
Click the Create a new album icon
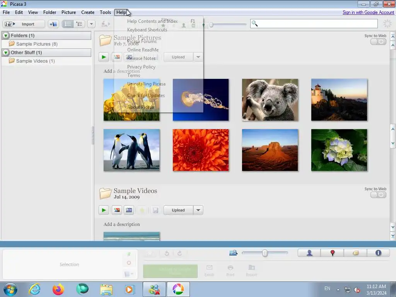(53, 24)
